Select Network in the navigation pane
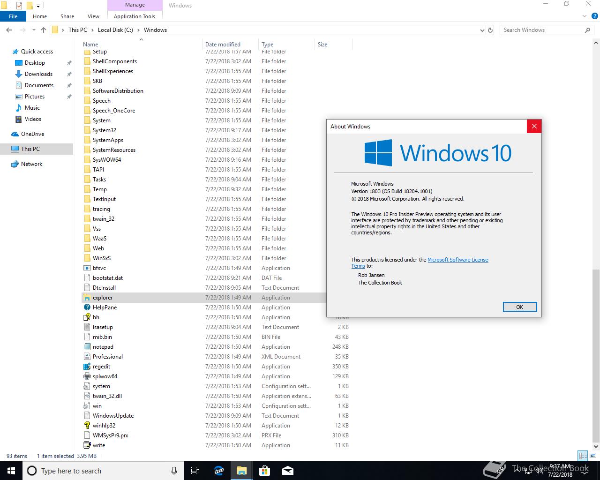Image resolution: width=600 pixels, height=480 pixels. tap(31, 164)
